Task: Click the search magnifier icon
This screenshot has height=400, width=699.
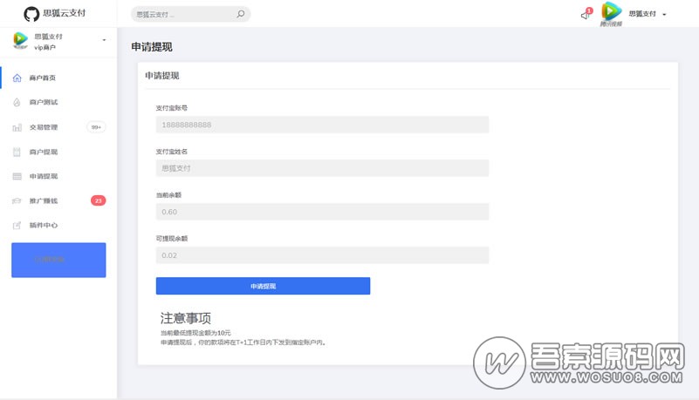Action: (x=240, y=14)
